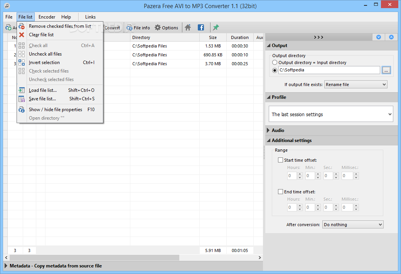Enable the Start time offset checkbox
401x274 pixels.
(281, 160)
